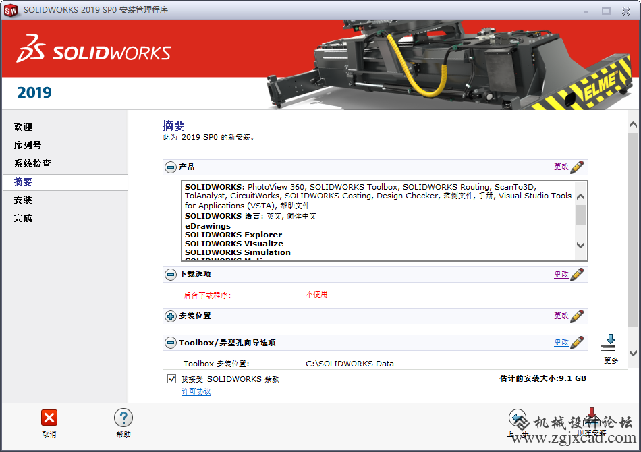Select the 安装 step in the sidebar
The width and height of the screenshot is (641, 452).
click(23, 200)
